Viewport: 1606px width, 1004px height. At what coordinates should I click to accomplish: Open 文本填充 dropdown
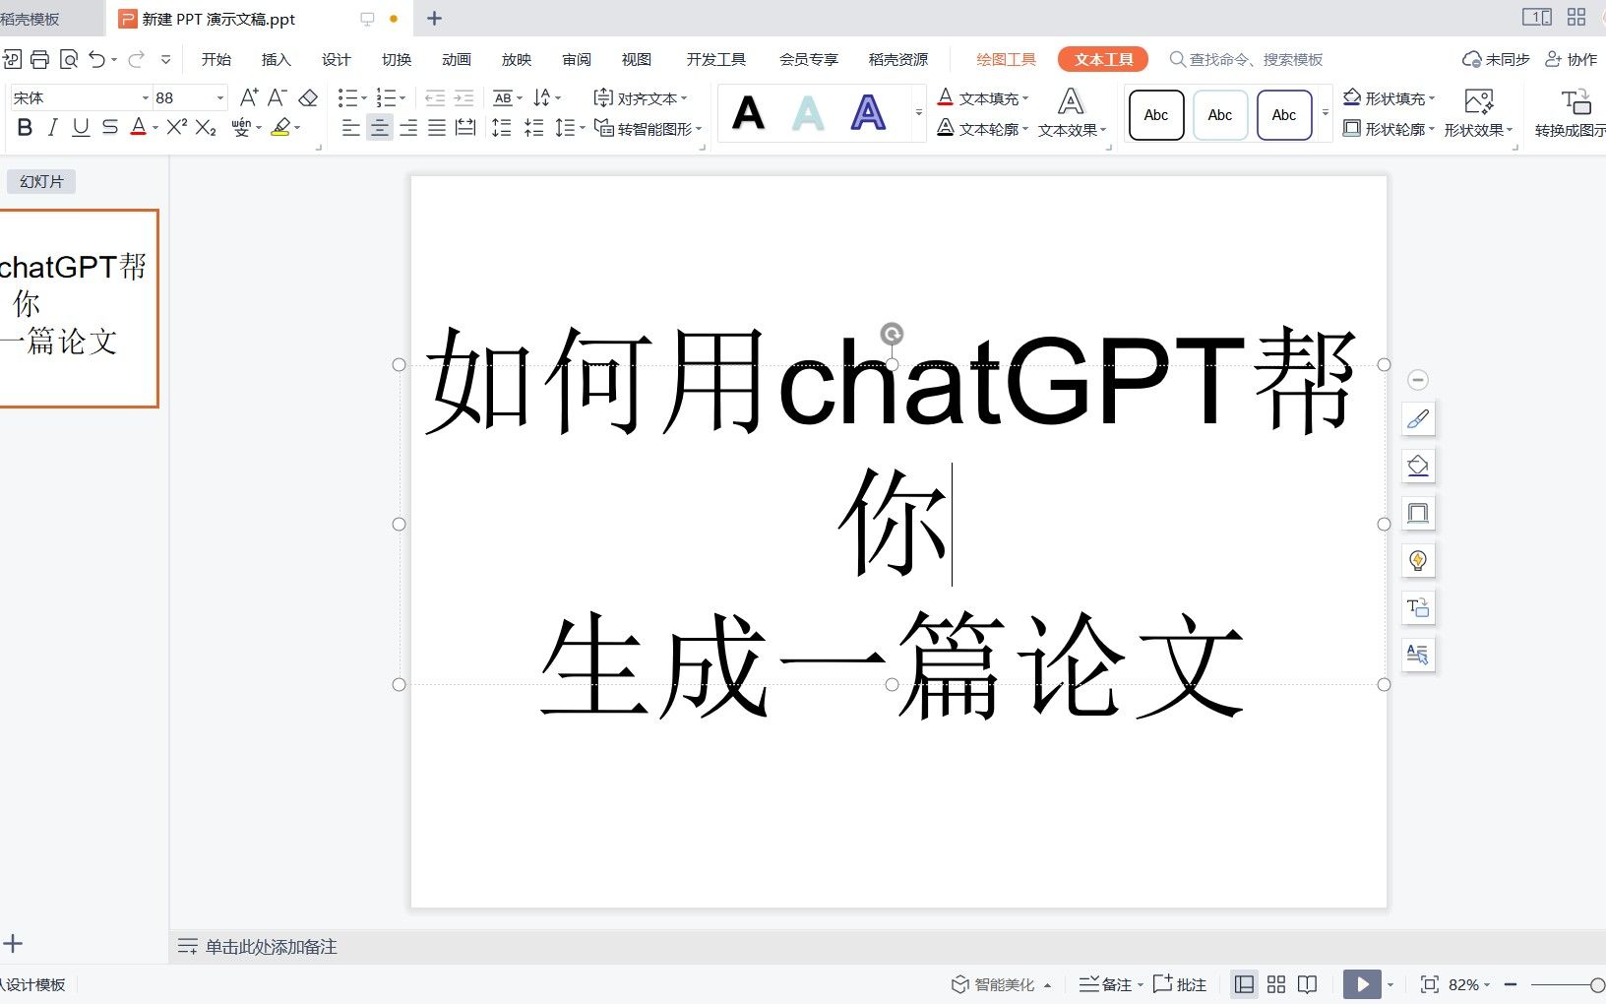pos(981,97)
